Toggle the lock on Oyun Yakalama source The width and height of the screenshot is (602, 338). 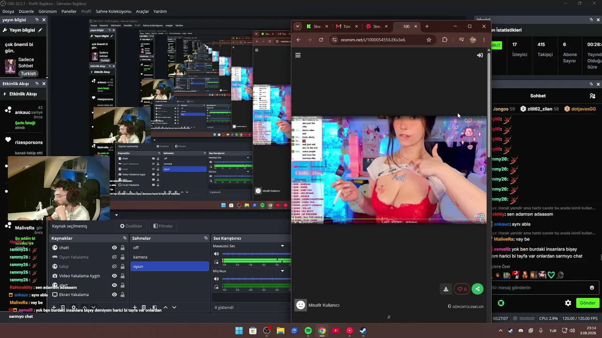click(123, 257)
